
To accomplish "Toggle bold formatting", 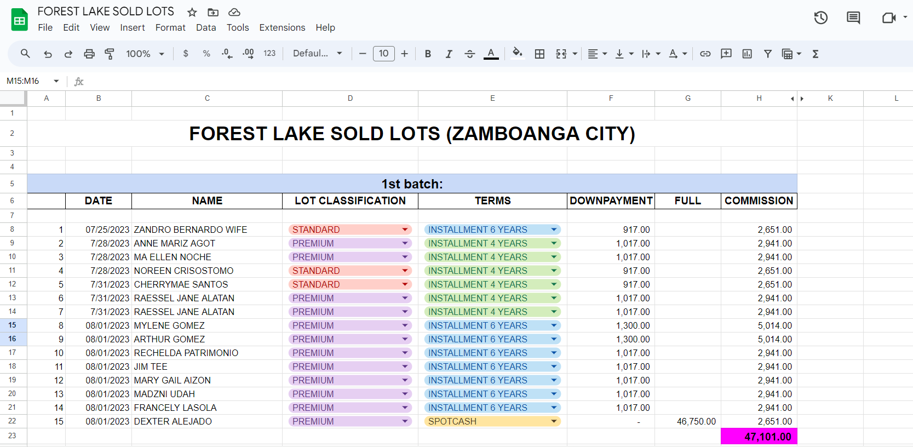I will pyautogui.click(x=428, y=54).
